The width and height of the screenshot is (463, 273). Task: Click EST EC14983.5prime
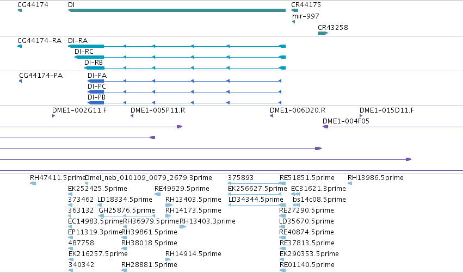click(x=95, y=221)
